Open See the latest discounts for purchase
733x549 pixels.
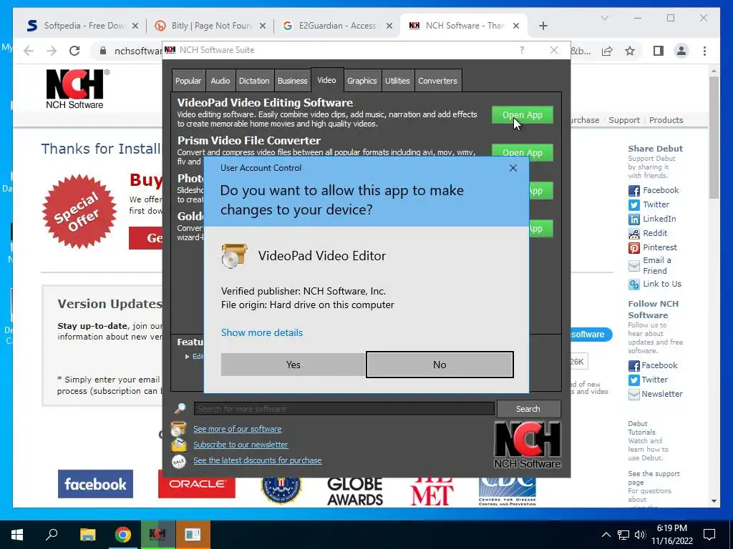tap(258, 460)
